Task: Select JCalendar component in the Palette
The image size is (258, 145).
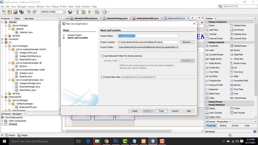Action: 212,46
